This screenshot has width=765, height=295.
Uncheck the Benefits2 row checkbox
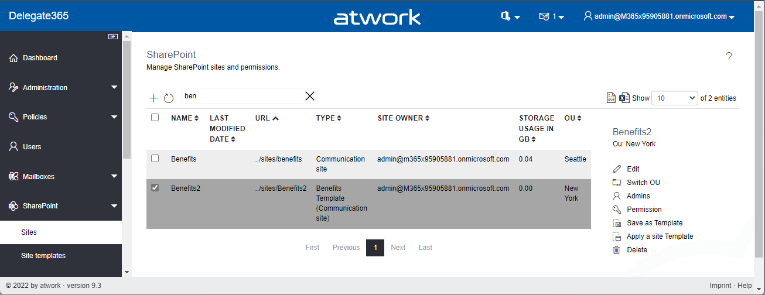tap(155, 188)
